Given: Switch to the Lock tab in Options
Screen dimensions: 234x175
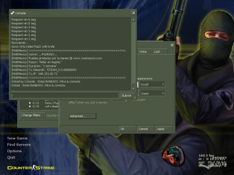Looking at the screenshot, I should click(x=160, y=52).
